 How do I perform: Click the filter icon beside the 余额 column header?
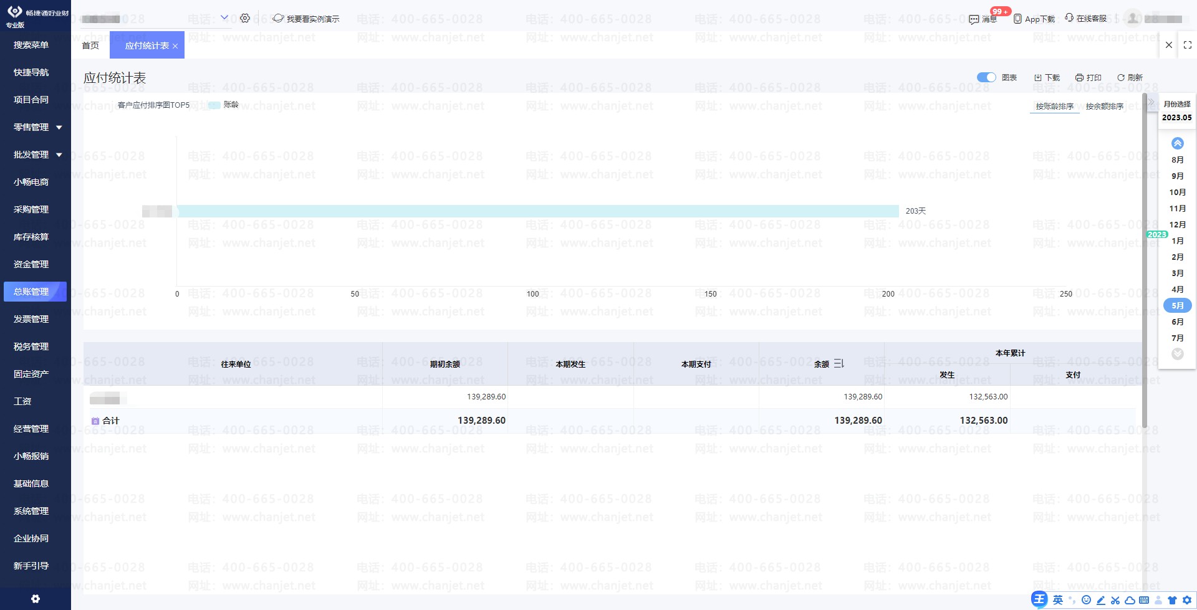tap(839, 363)
